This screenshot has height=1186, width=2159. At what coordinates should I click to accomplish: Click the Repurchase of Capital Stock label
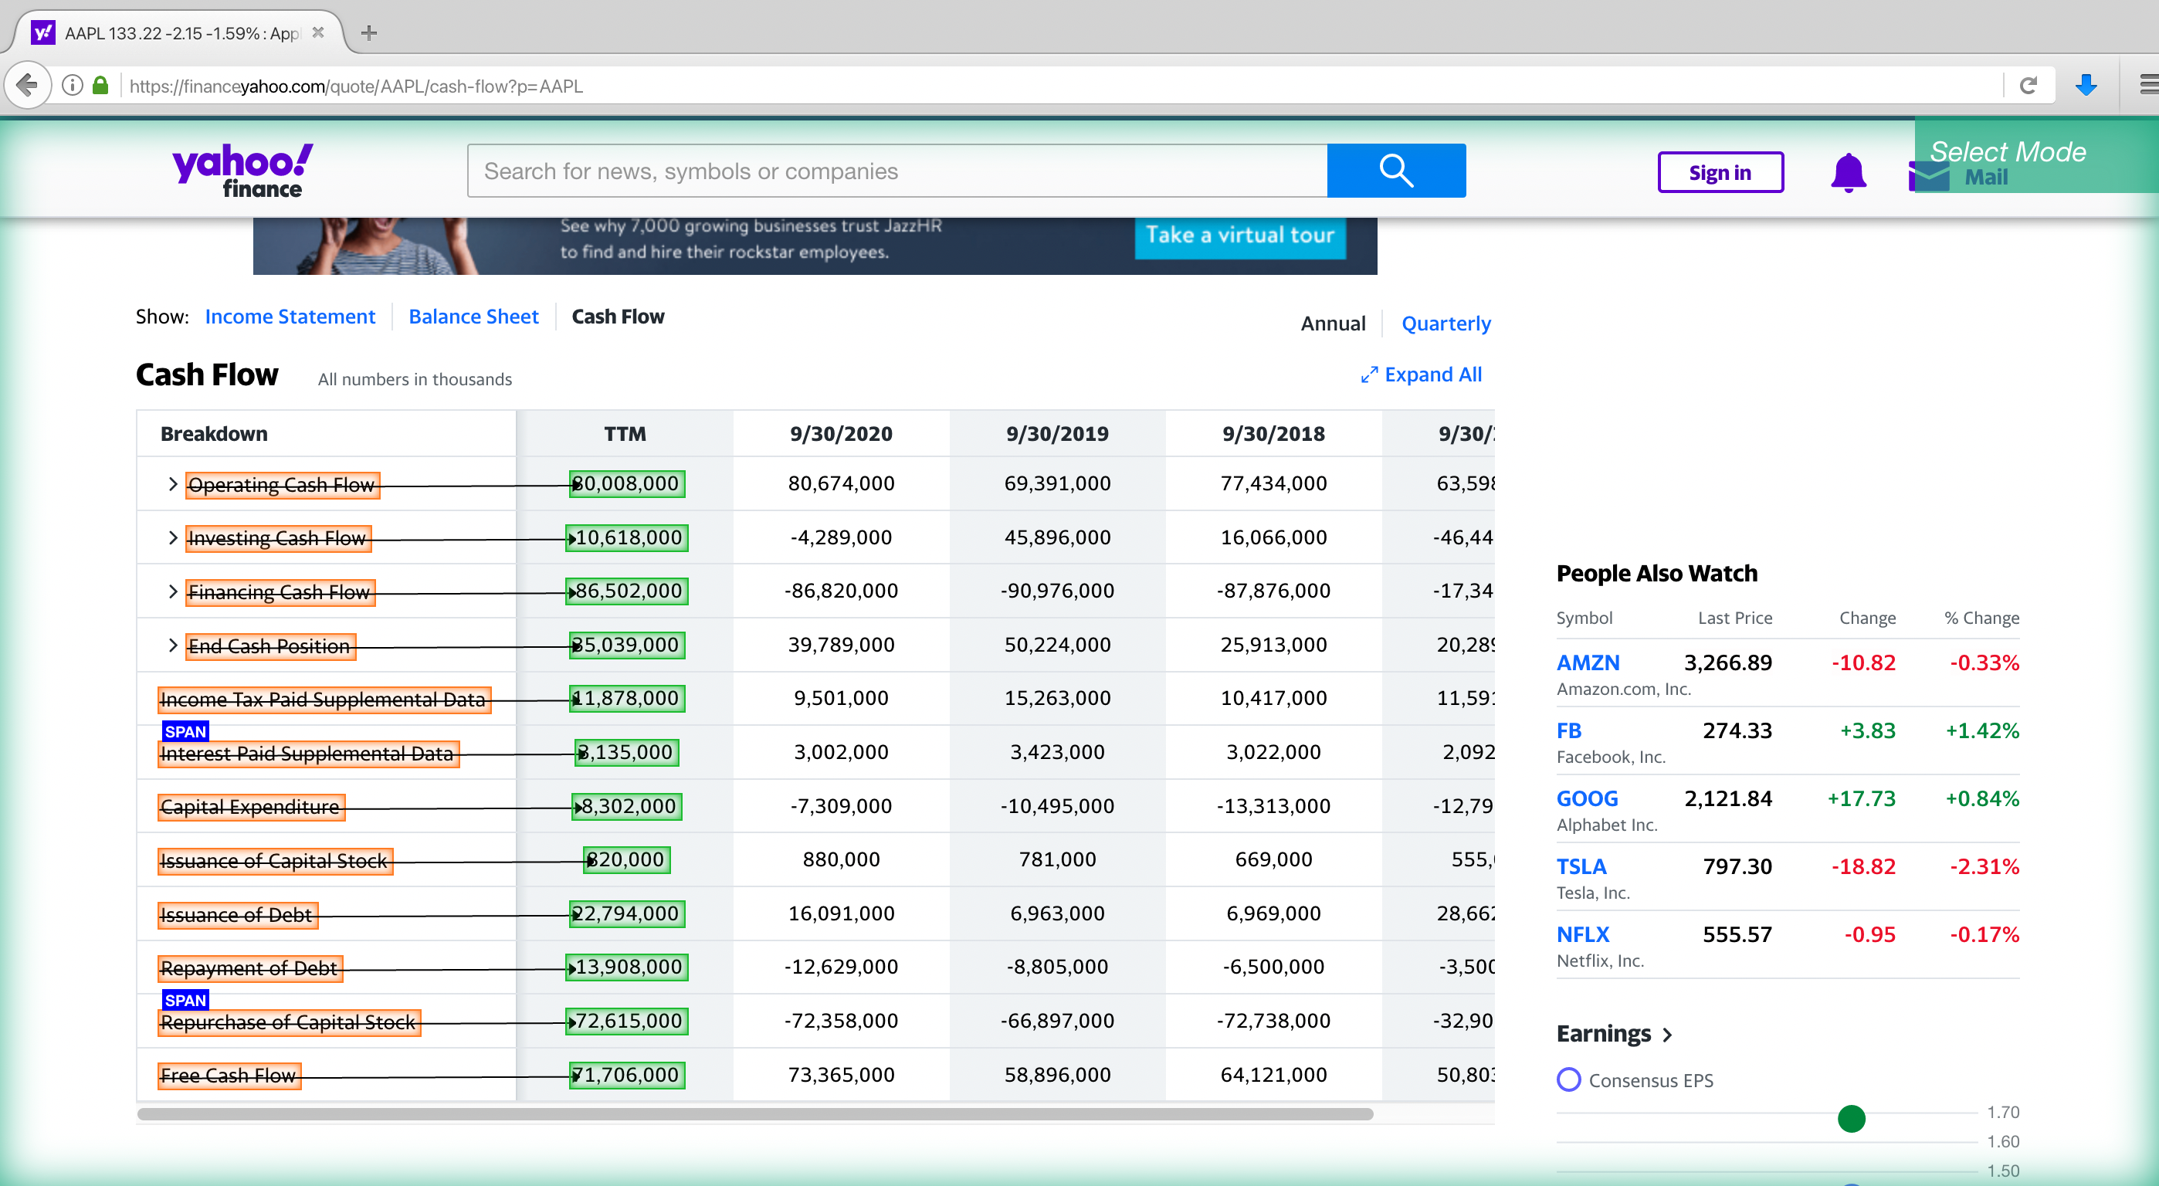coord(288,1022)
